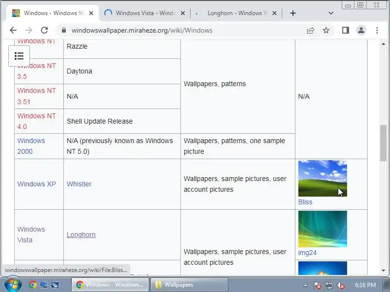Click the page scroll down arrow
Image resolution: width=390 pixels, height=292 pixels.
383,271
